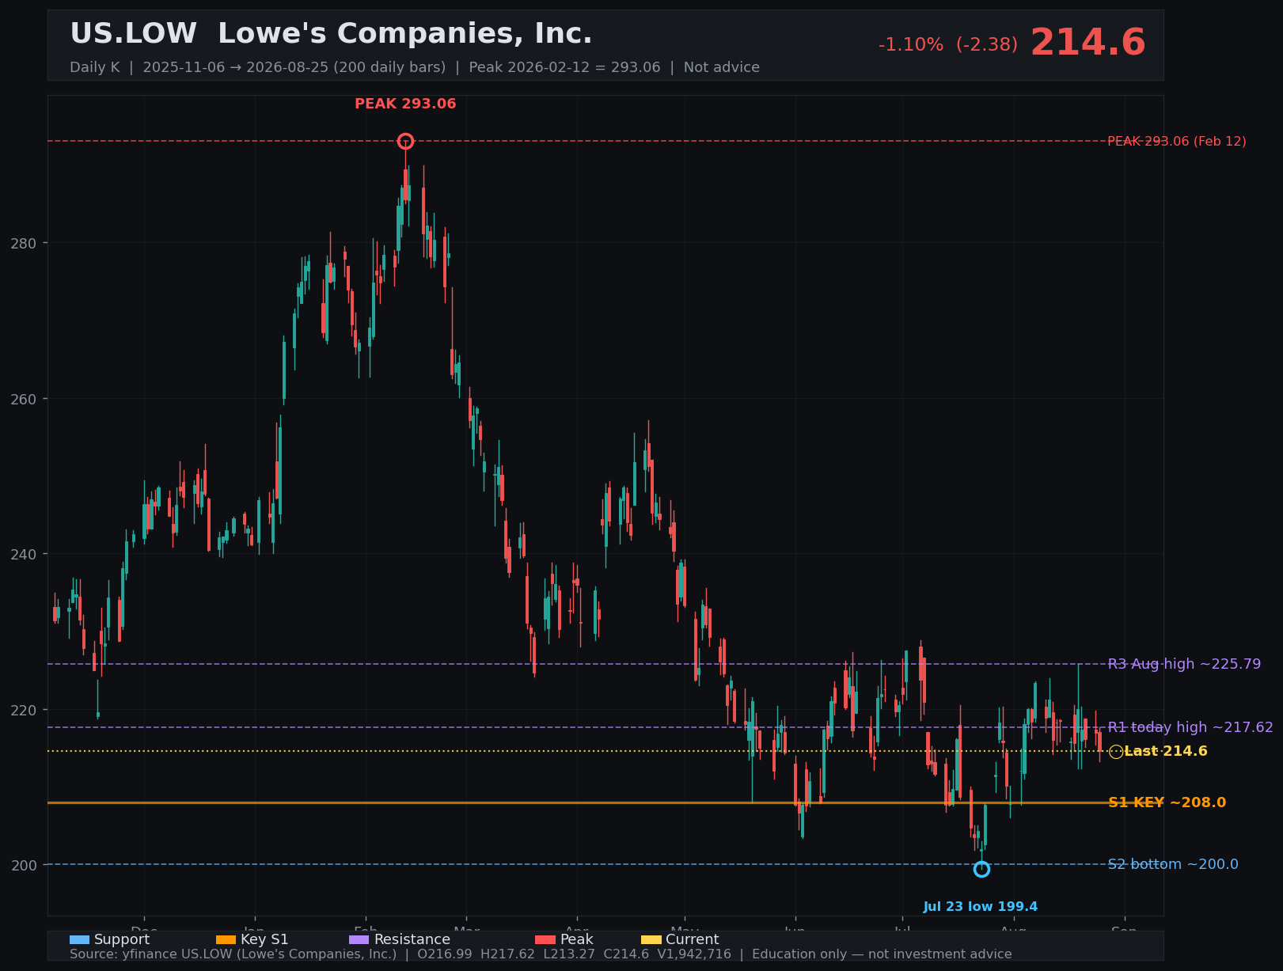Click the bold 'PEAK 293.06' annotation above chart
The height and width of the screenshot is (971, 1283).
tap(405, 104)
